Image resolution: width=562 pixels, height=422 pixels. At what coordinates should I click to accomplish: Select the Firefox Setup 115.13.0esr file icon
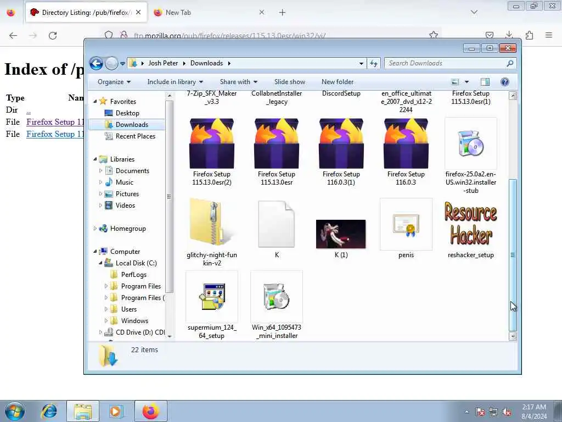pos(277,143)
